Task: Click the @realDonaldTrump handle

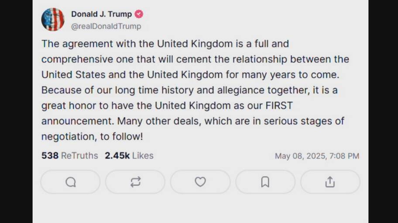Action: (106, 26)
